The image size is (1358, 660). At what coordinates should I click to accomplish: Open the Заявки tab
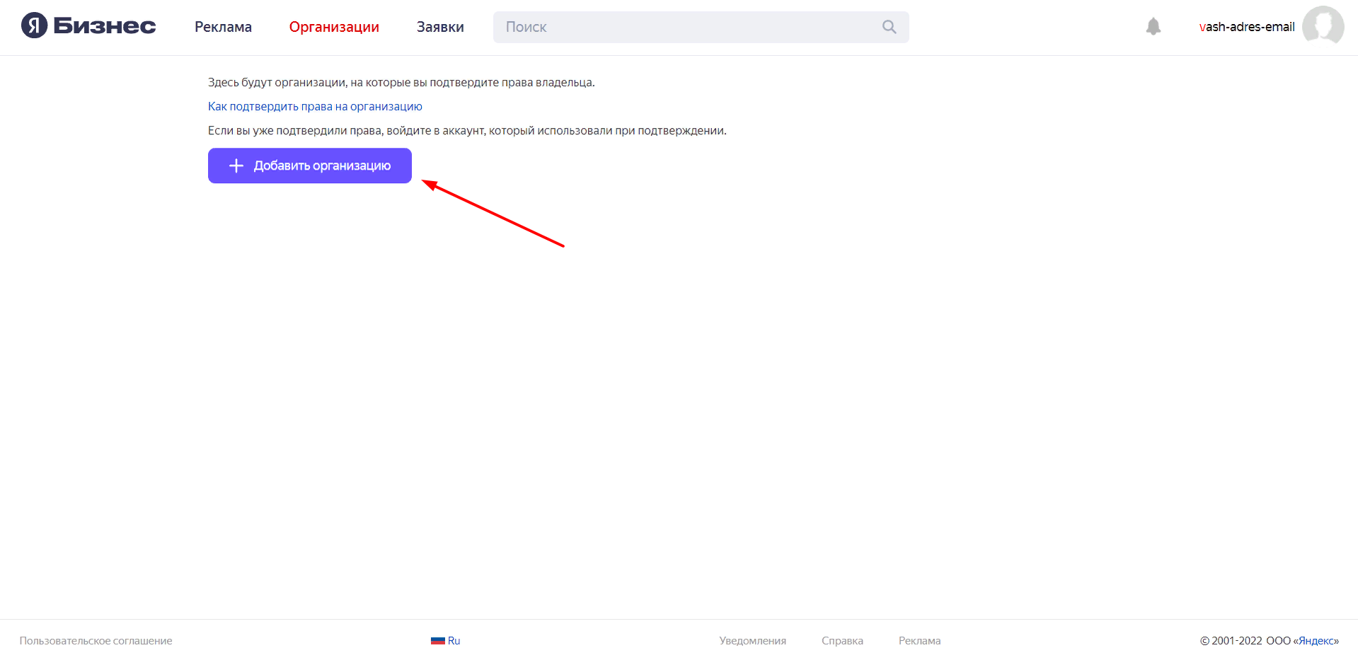(x=440, y=27)
